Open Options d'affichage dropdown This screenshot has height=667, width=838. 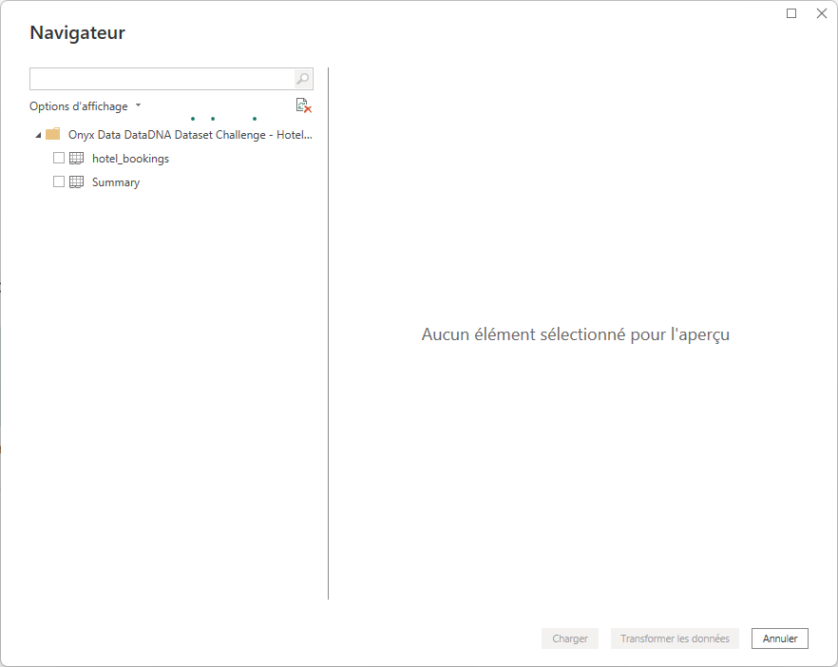[85, 105]
